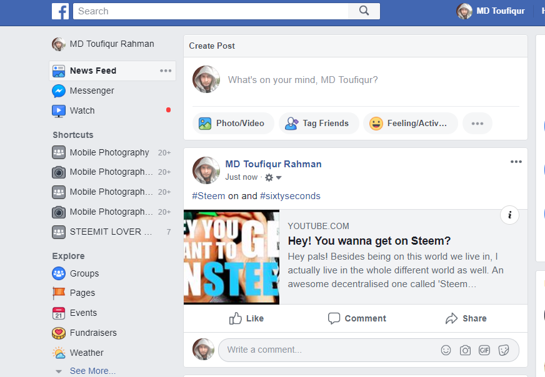Click 'Just now' post timestamp
The height and width of the screenshot is (377, 545).
tap(241, 177)
